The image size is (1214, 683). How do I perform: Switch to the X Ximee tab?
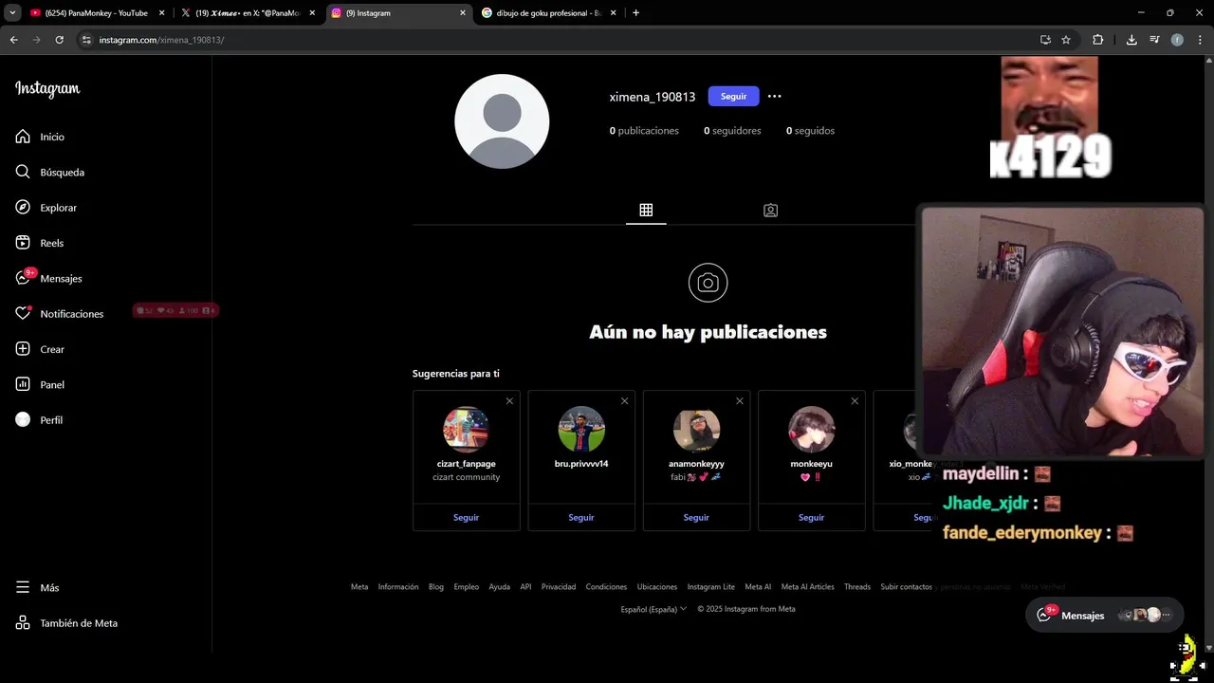pyautogui.click(x=248, y=13)
